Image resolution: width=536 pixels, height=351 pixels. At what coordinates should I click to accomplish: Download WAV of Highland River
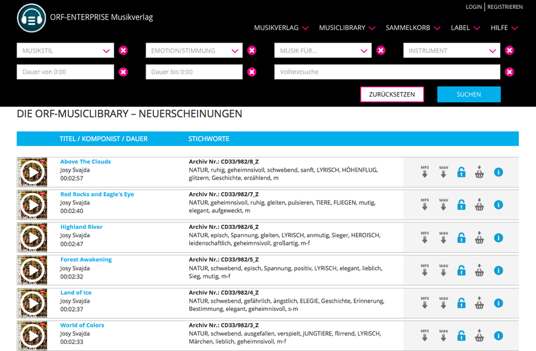click(x=443, y=237)
